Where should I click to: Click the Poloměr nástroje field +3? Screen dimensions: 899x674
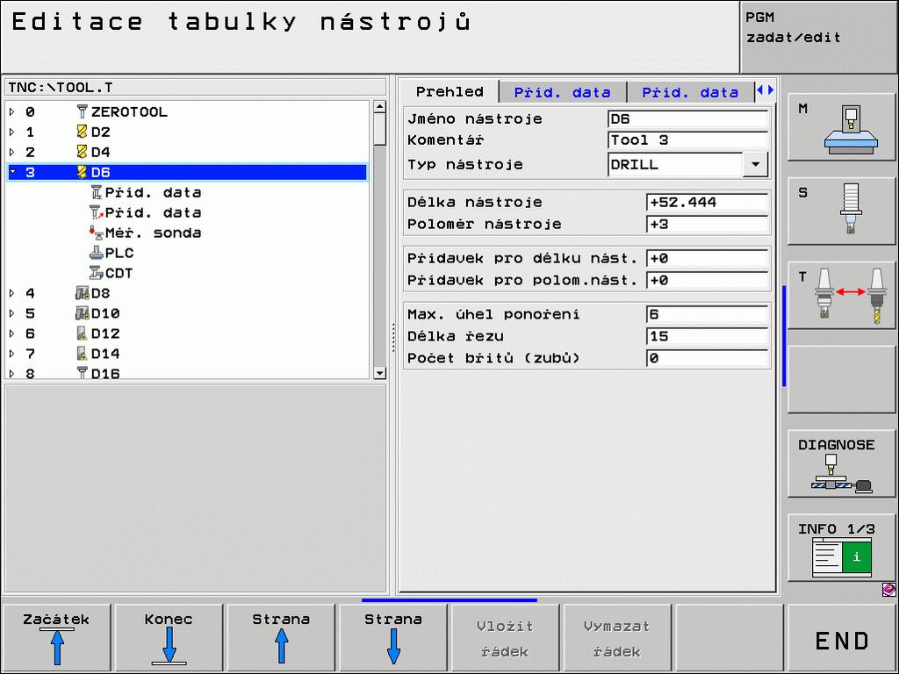point(707,224)
